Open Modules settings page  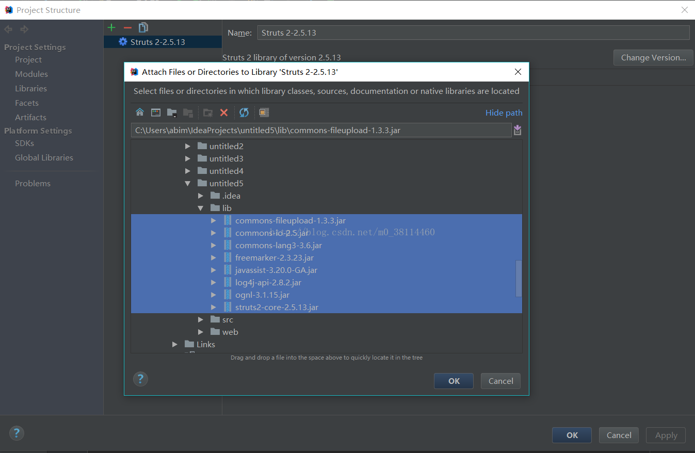click(x=31, y=74)
